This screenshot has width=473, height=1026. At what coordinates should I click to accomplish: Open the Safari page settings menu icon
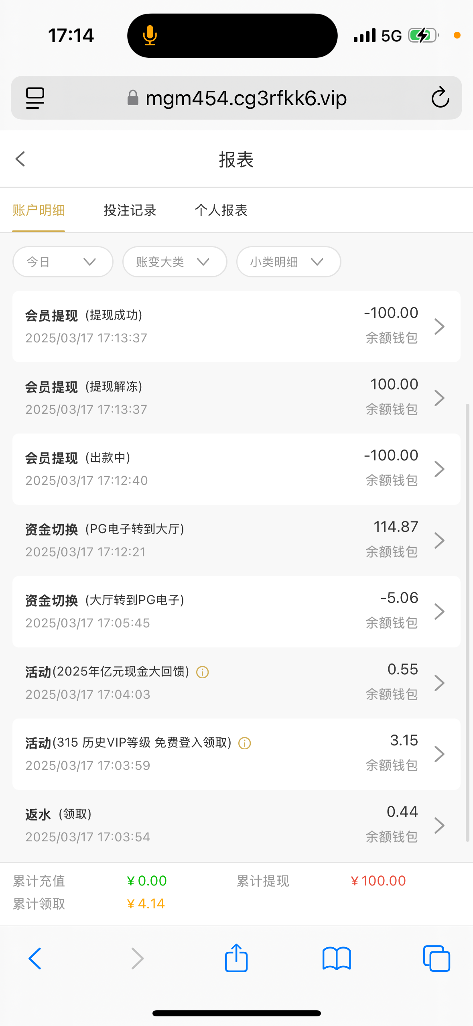[35, 98]
